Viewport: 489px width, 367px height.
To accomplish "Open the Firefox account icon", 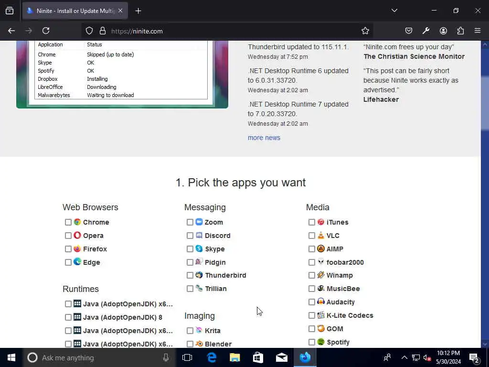I will 443,31.
